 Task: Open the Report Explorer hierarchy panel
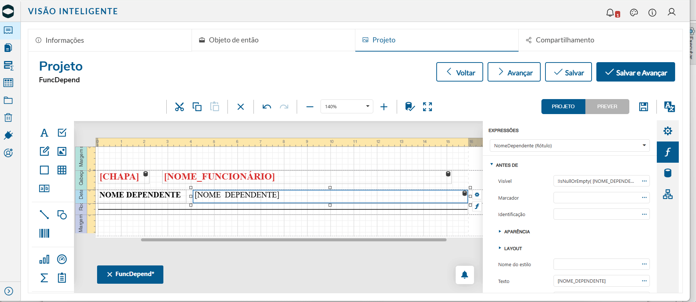pyautogui.click(x=668, y=194)
